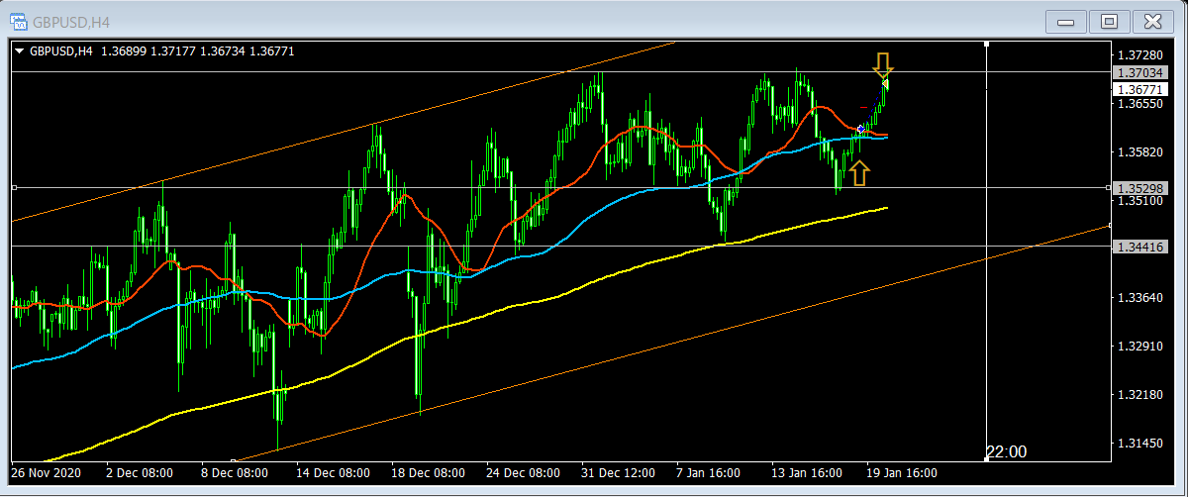Click the 8 Dec 08:00 time axis label
The width and height of the screenshot is (1188, 497).
click(x=235, y=472)
